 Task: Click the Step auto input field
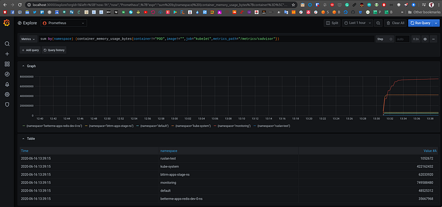[402, 39]
